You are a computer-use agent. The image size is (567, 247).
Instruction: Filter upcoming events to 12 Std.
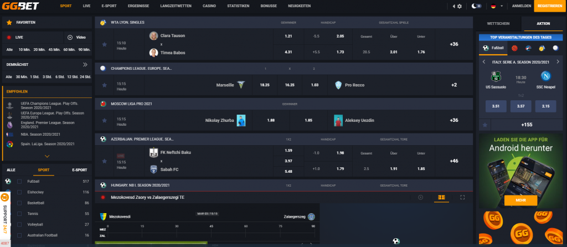pos(73,76)
